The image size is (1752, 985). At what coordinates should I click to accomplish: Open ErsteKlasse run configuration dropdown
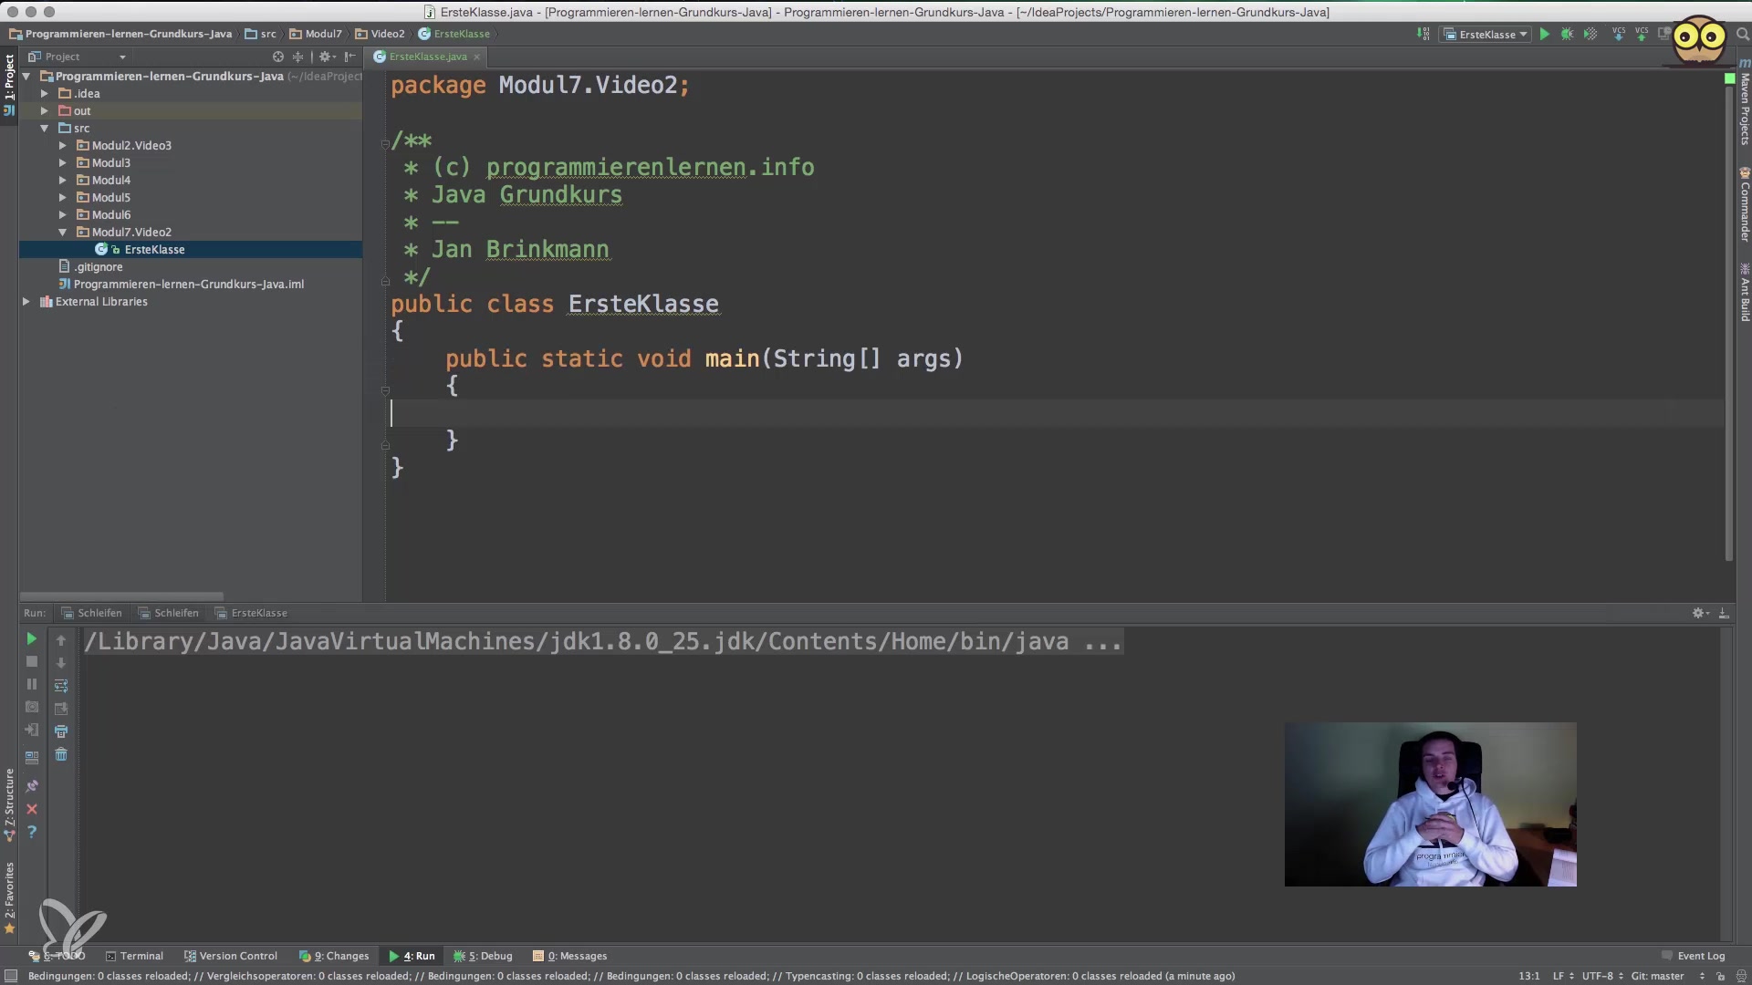tap(1486, 34)
